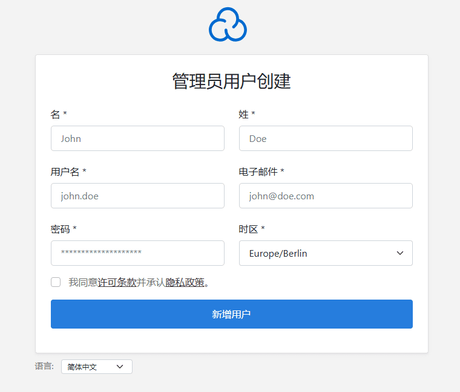Click the 姓 field label
The image size is (460, 392).
(244, 114)
